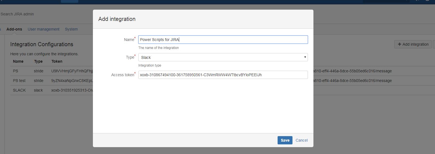The width and height of the screenshot is (435, 154).
Task: Open the System tab
Action: coord(71,29)
